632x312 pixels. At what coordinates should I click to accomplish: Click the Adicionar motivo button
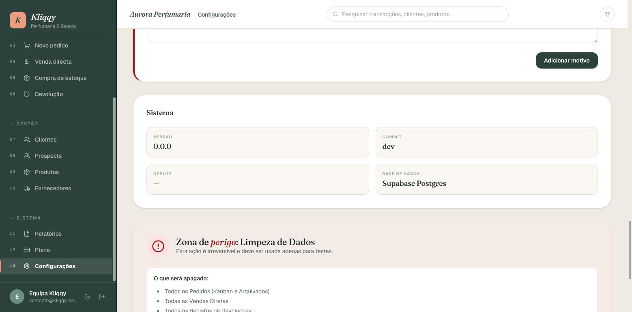click(567, 60)
